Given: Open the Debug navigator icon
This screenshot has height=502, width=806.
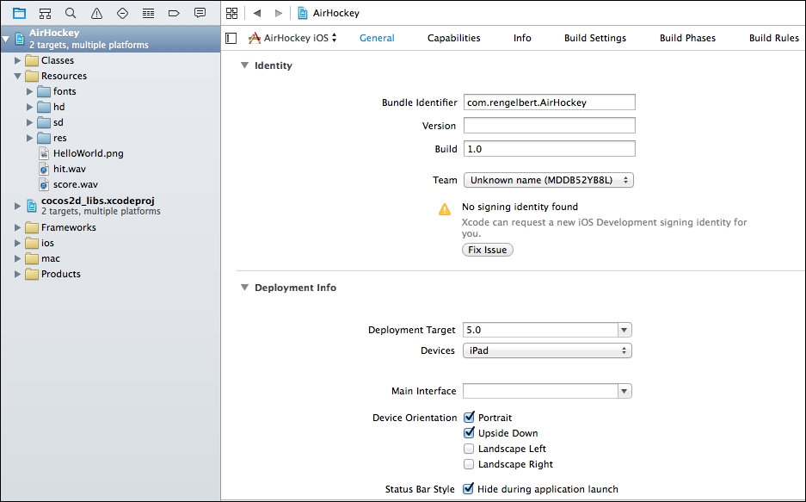Looking at the screenshot, I should (x=148, y=14).
